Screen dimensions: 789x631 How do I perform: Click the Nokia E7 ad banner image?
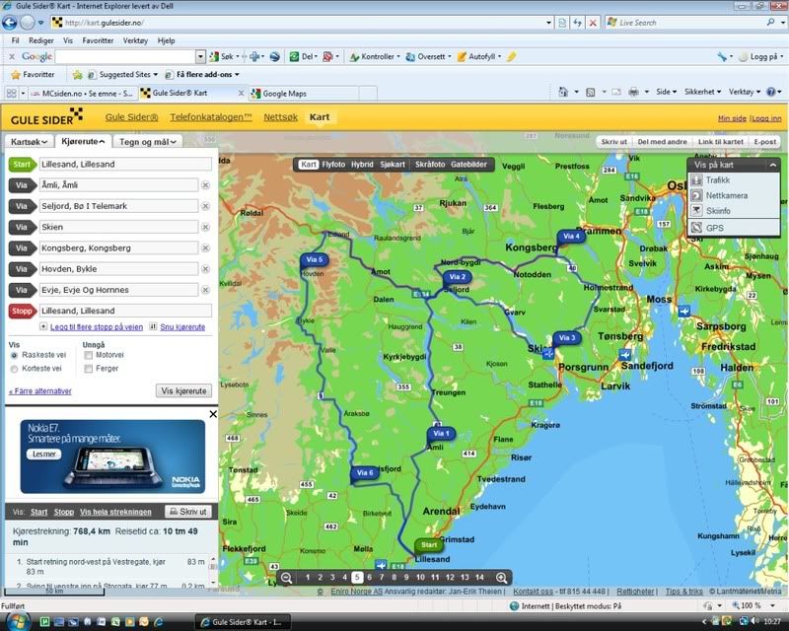click(112, 456)
